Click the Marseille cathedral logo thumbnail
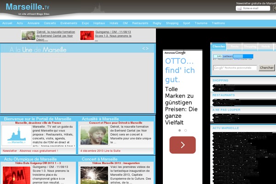Image resolution: width=276 pixels, height=184 pixels. point(17,135)
